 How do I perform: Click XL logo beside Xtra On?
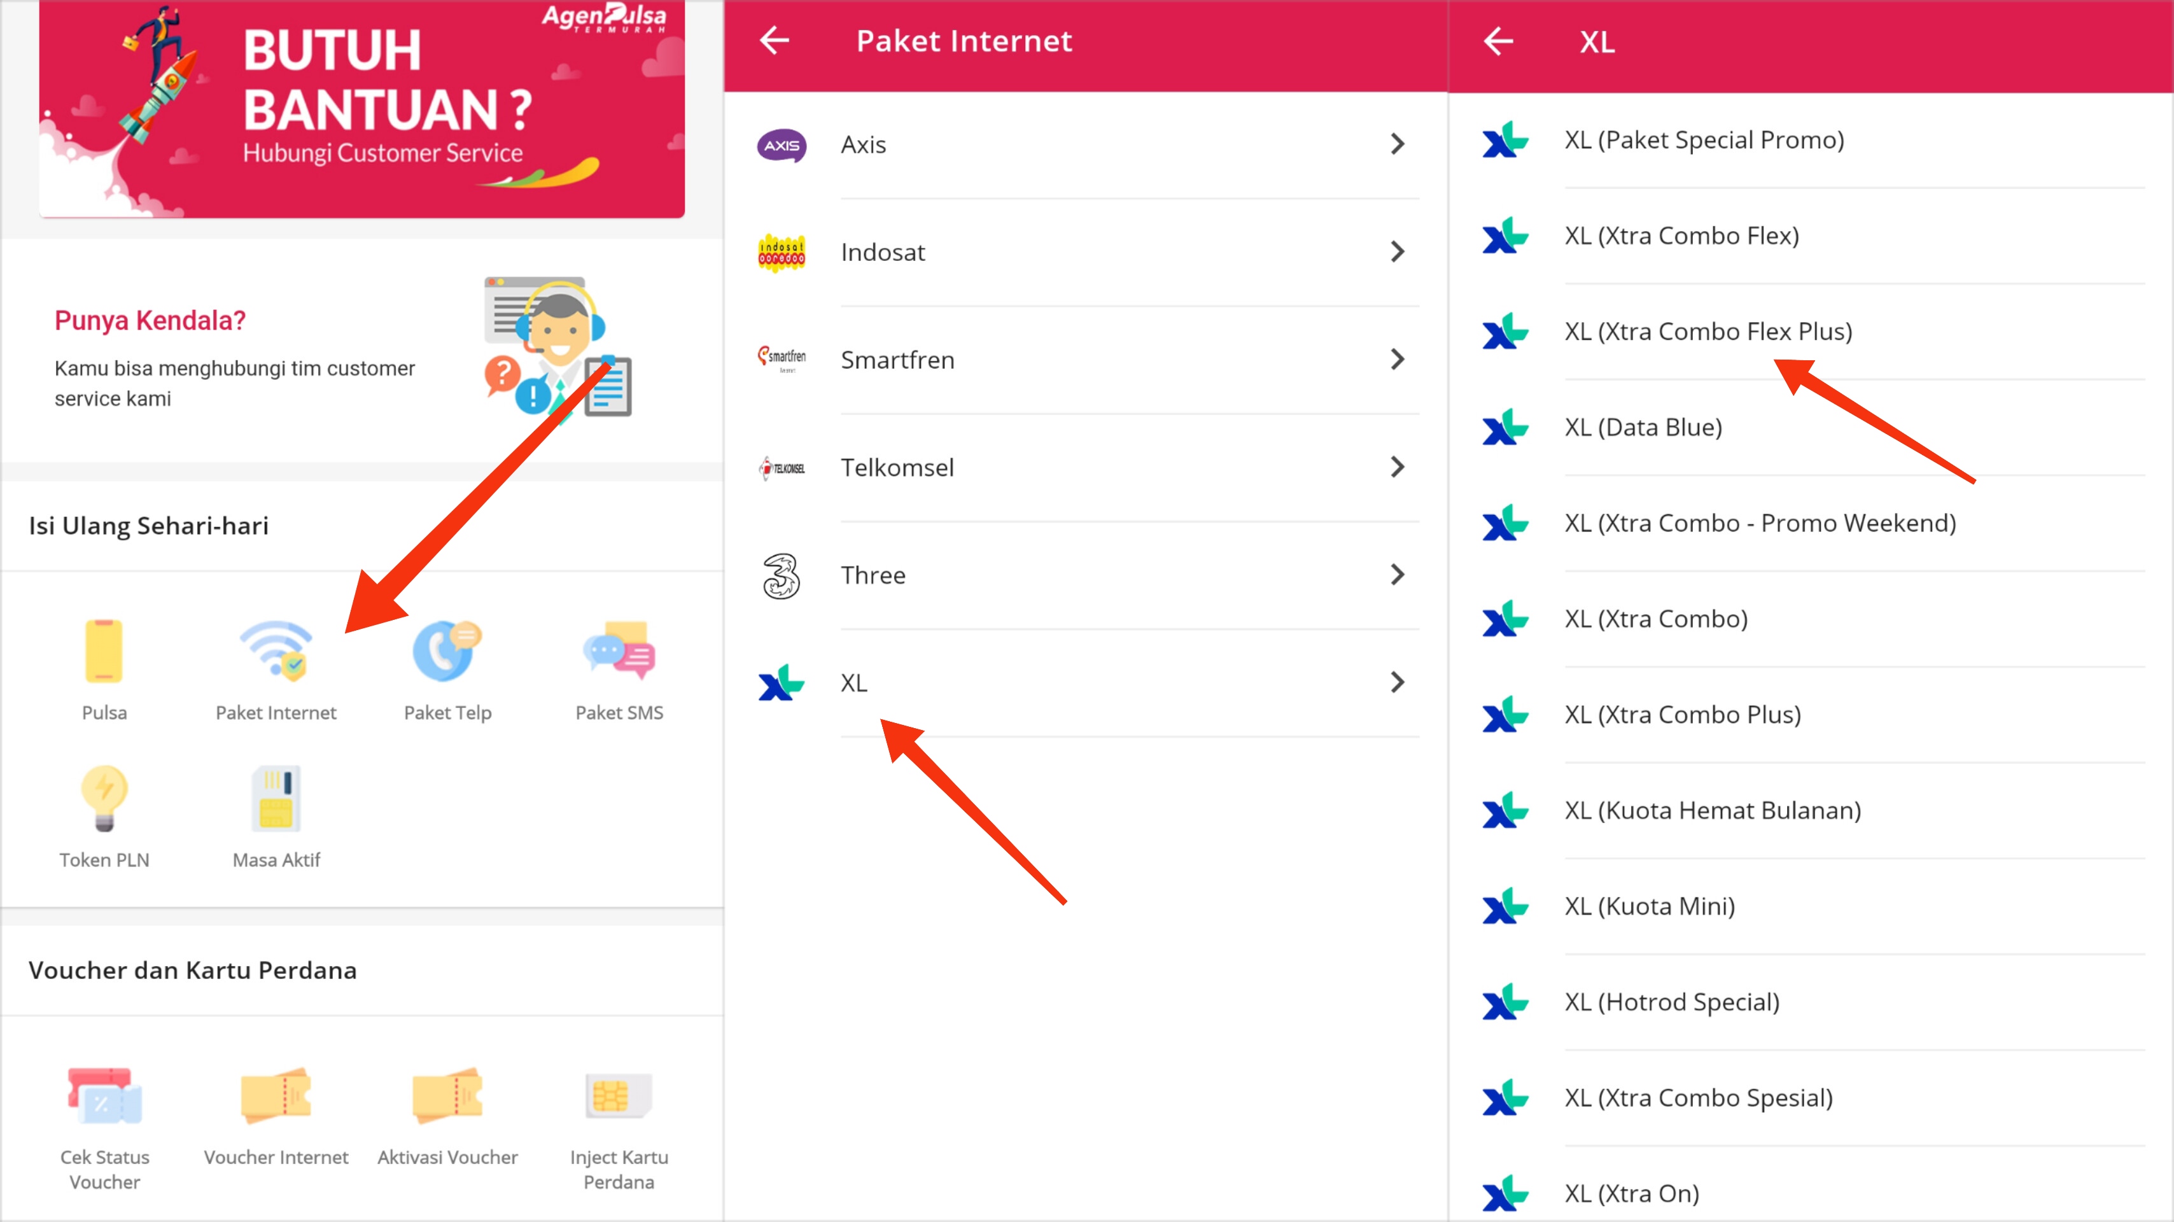(x=1504, y=1194)
